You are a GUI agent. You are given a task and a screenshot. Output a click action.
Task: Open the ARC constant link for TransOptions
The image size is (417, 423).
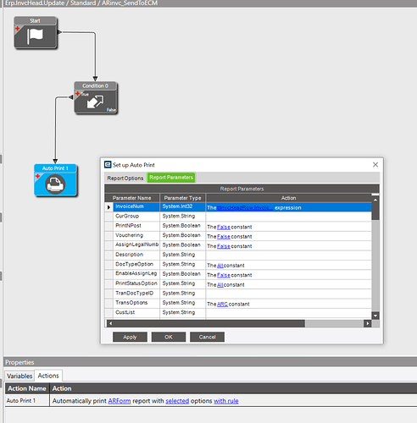click(x=222, y=304)
